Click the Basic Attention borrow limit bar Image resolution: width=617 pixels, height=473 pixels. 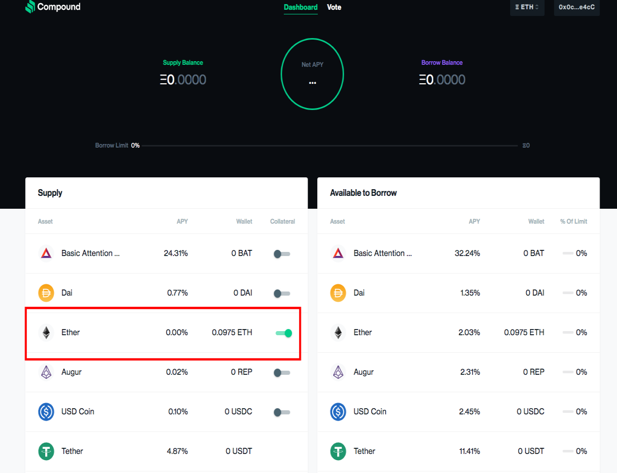tap(568, 253)
